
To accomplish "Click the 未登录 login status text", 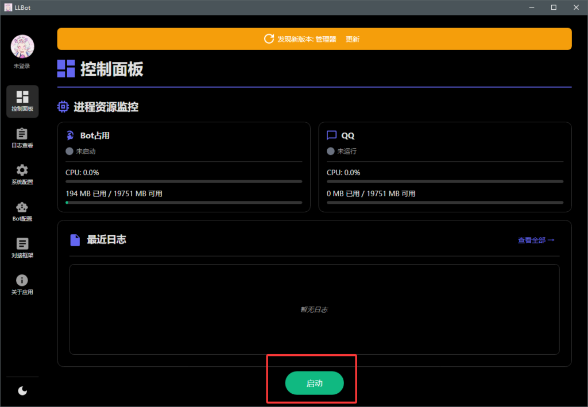I will point(22,67).
